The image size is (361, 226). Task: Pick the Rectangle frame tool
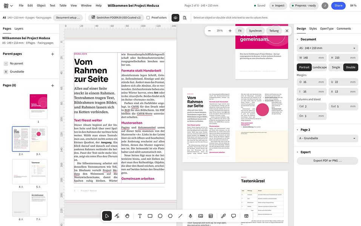pyautogui.click(x=150, y=216)
